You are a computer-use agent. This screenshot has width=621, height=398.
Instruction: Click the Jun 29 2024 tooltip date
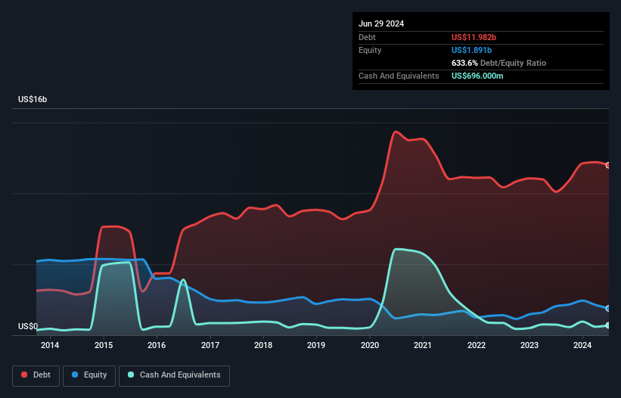click(381, 23)
